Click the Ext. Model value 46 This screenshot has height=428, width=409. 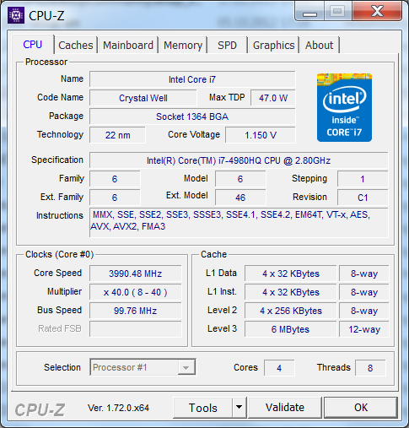point(240,198)
